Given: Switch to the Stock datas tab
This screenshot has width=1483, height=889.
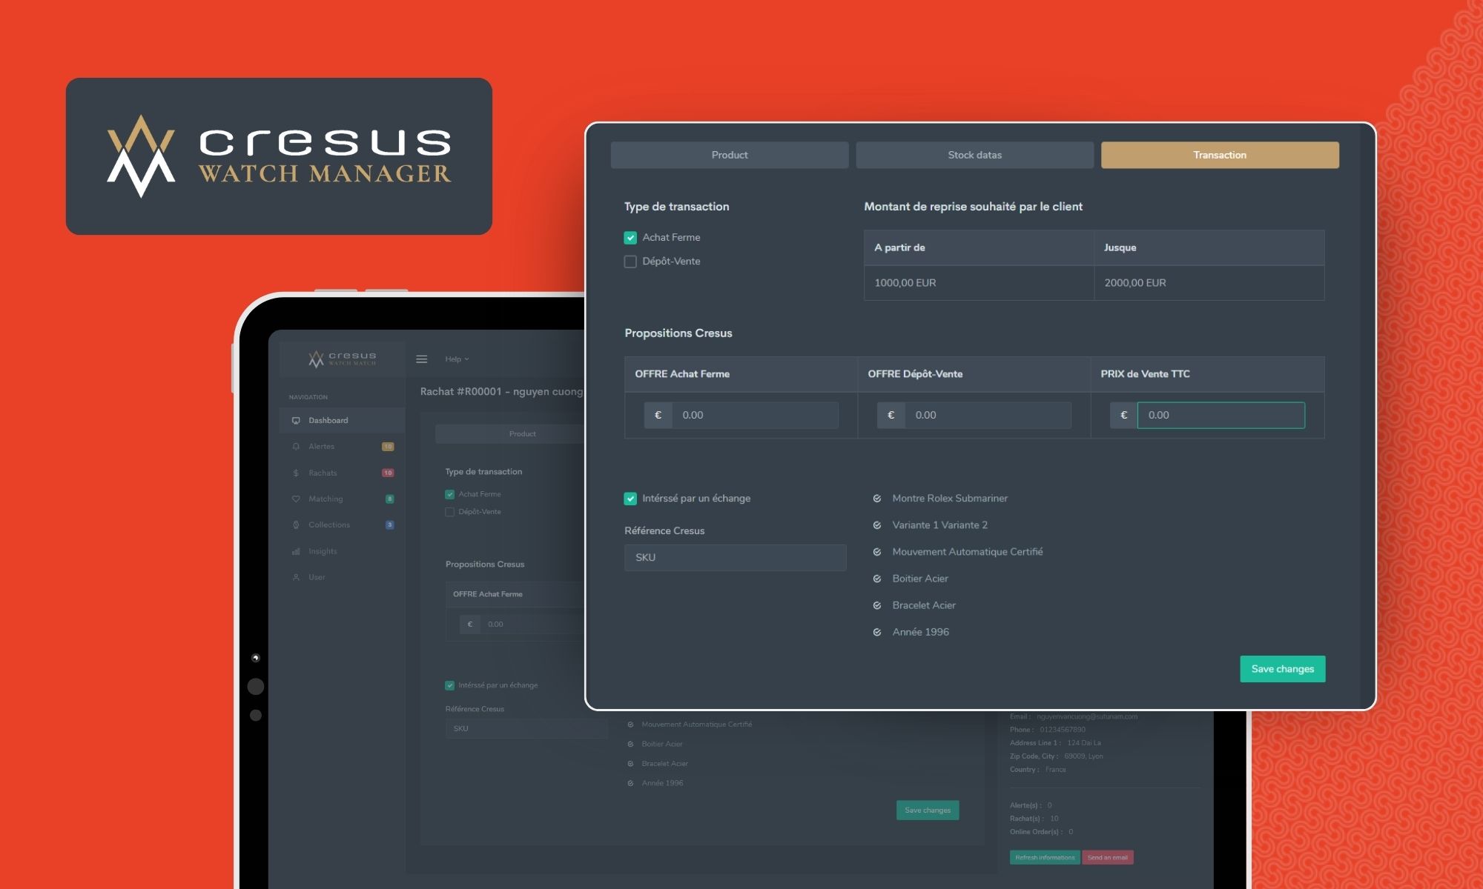Looking at the screenshot, I should (974, 155).
